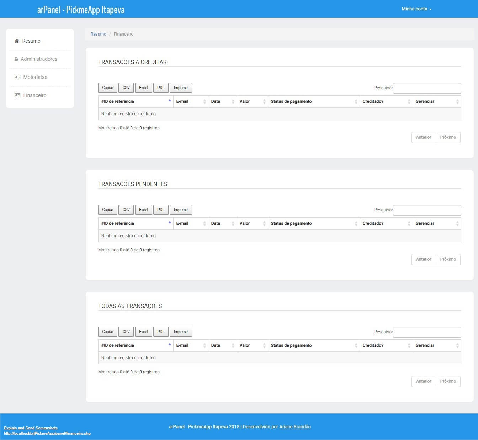Sort 'Todas as transações' by #ID de referência arrow

click(170, 345)
